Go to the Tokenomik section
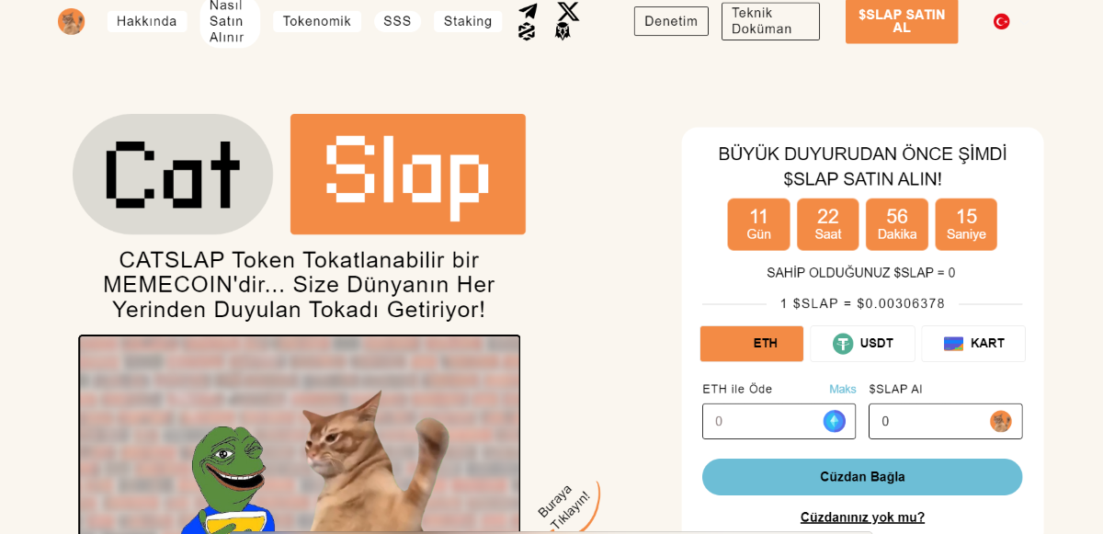 click(x=317, y=21)
